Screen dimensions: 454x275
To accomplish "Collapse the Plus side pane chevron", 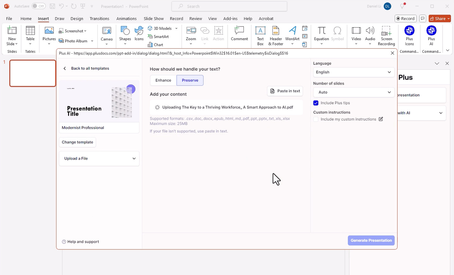I will click(x=437, y=63).
